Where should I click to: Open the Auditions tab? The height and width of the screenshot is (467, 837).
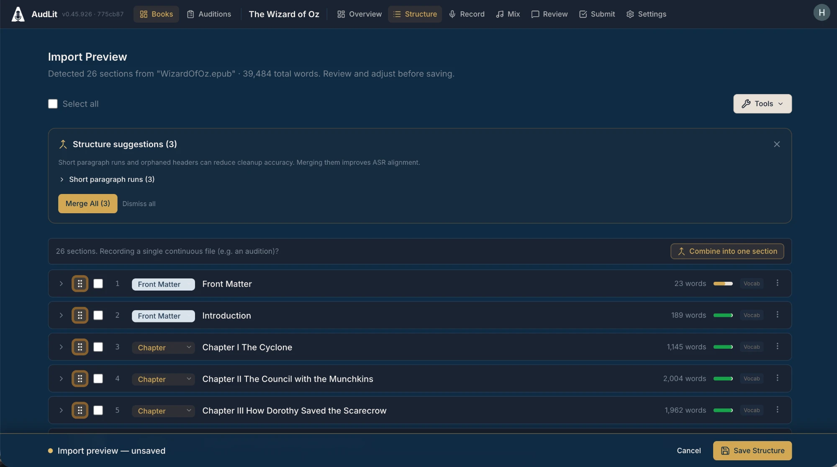(x=209, y=14)
